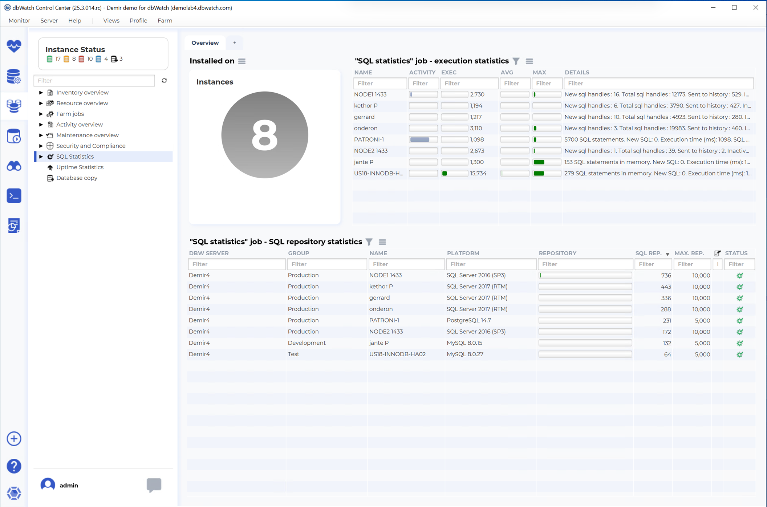Open the binoculars sidebar icon

coord(14,166)
